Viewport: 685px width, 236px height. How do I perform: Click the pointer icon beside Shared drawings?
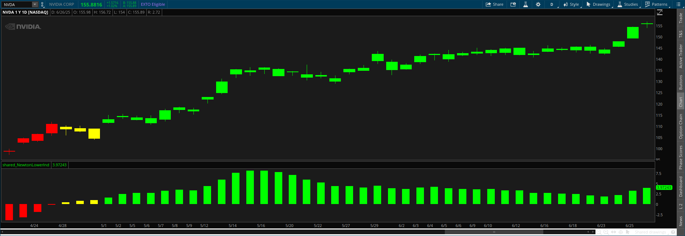click(628, 232)
